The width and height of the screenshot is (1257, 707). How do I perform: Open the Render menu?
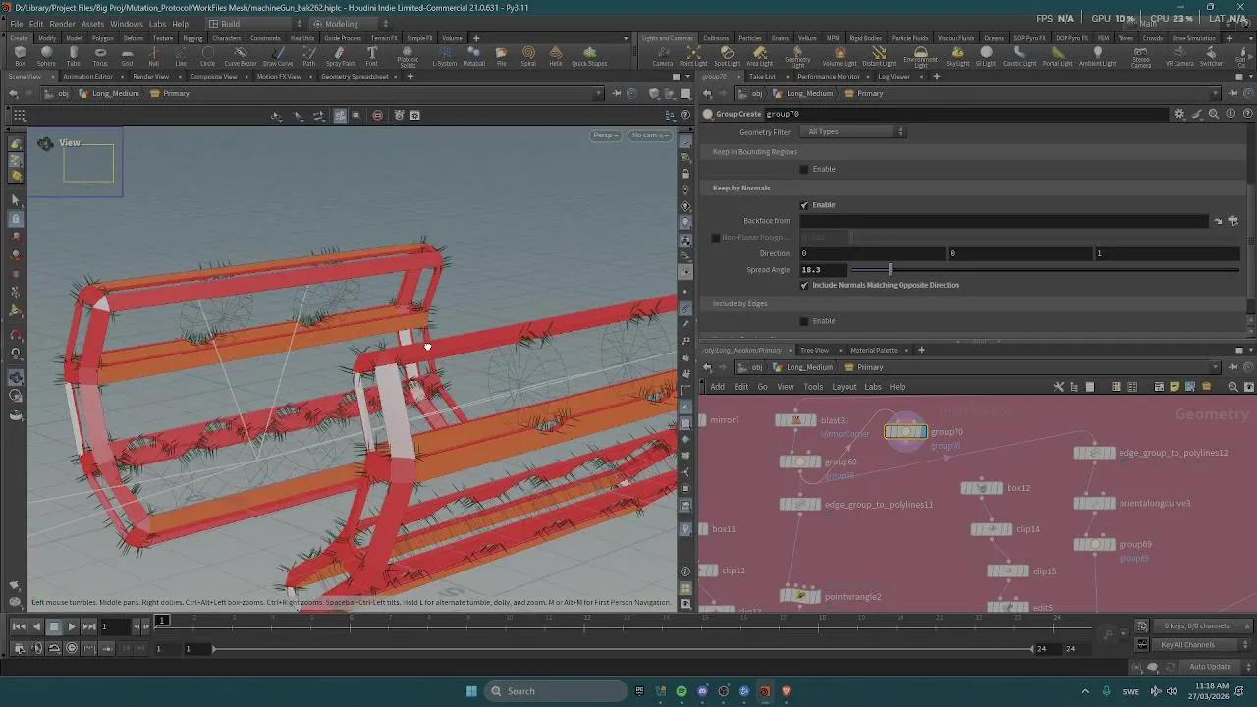pyautogui.click(x=62, y=24)
